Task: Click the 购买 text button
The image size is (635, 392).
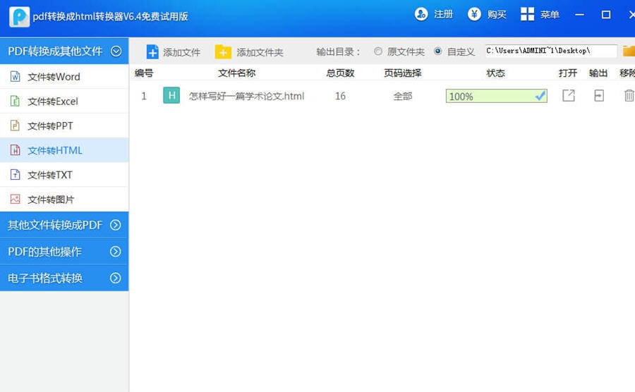Action: (x=497, y=15)
